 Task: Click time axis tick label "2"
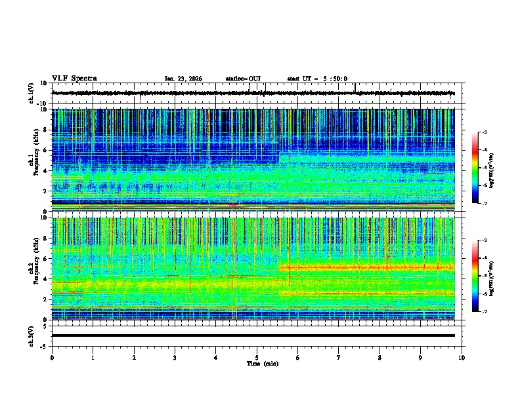point(134,358)
